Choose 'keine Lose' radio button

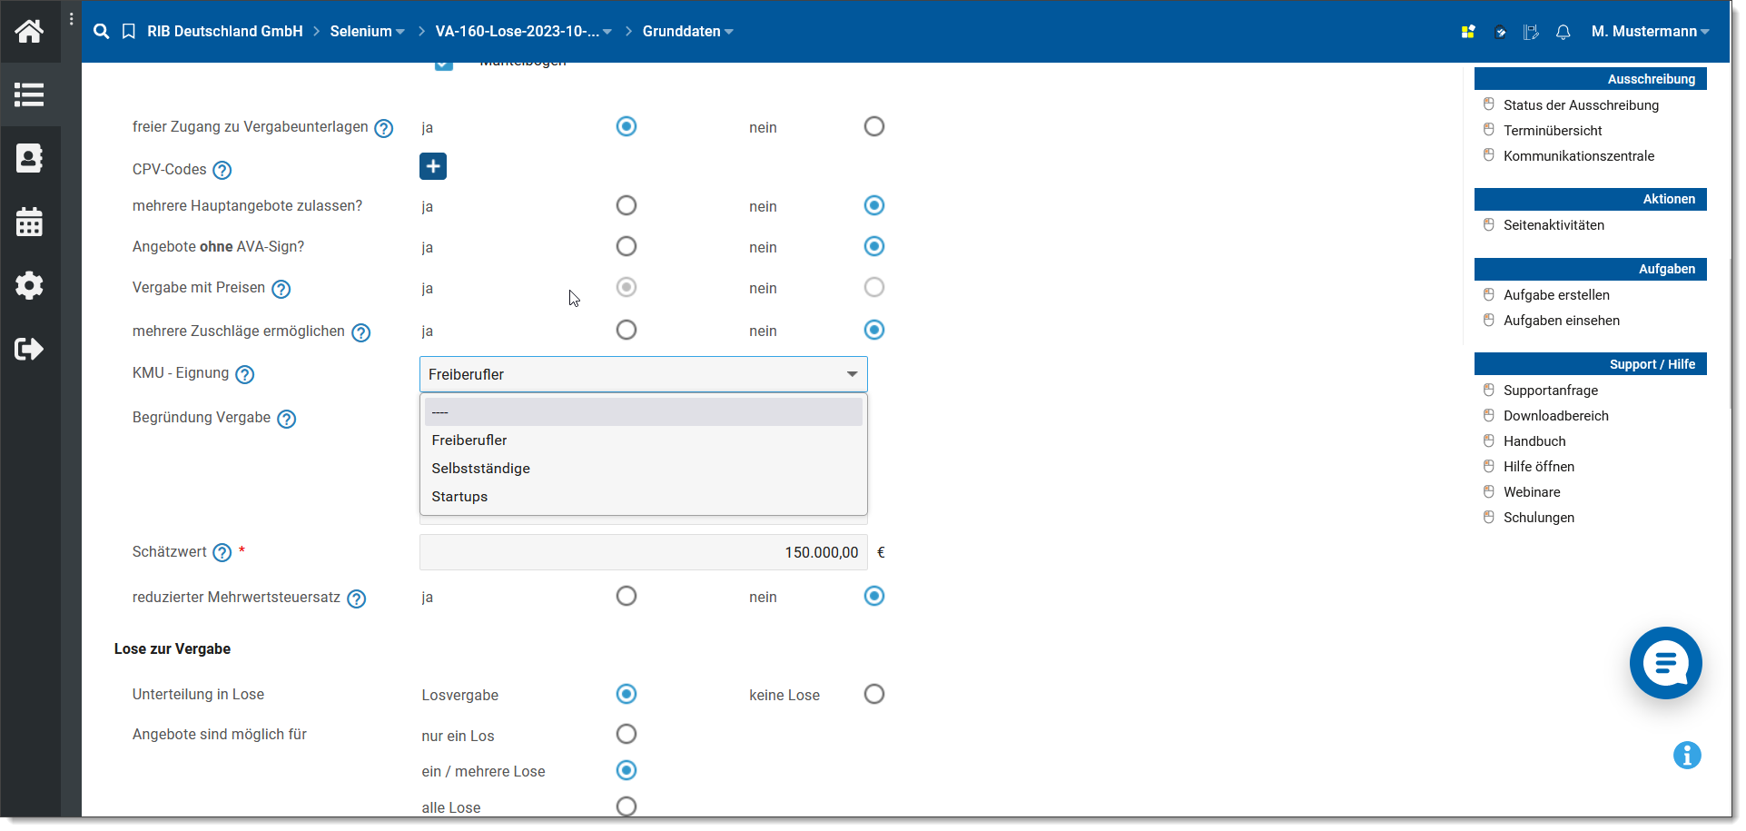tap(873, 694)
